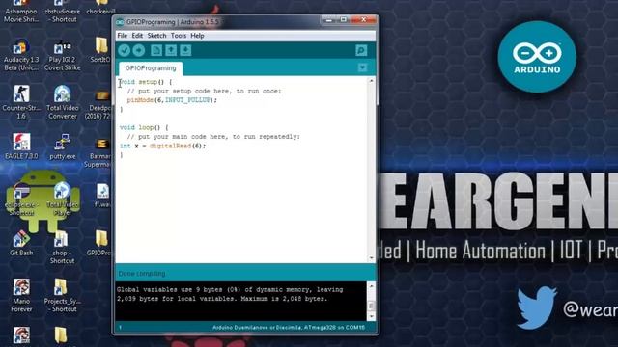Open a sketch with the up-arrow icon
Image resolution: width=618 pixels, height=347 pixels.
tap(171, 50)
